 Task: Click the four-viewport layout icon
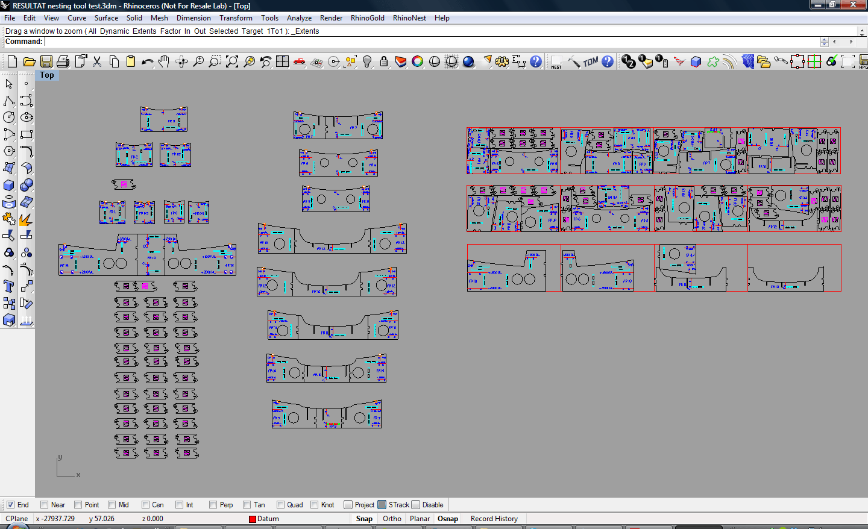(282, 61)
